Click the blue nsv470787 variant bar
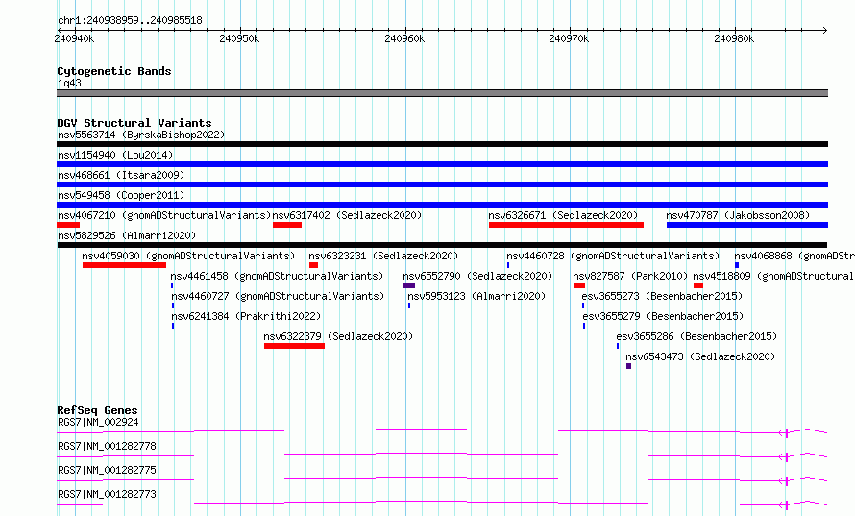The image size is (855, 516). tap(747, 225)
